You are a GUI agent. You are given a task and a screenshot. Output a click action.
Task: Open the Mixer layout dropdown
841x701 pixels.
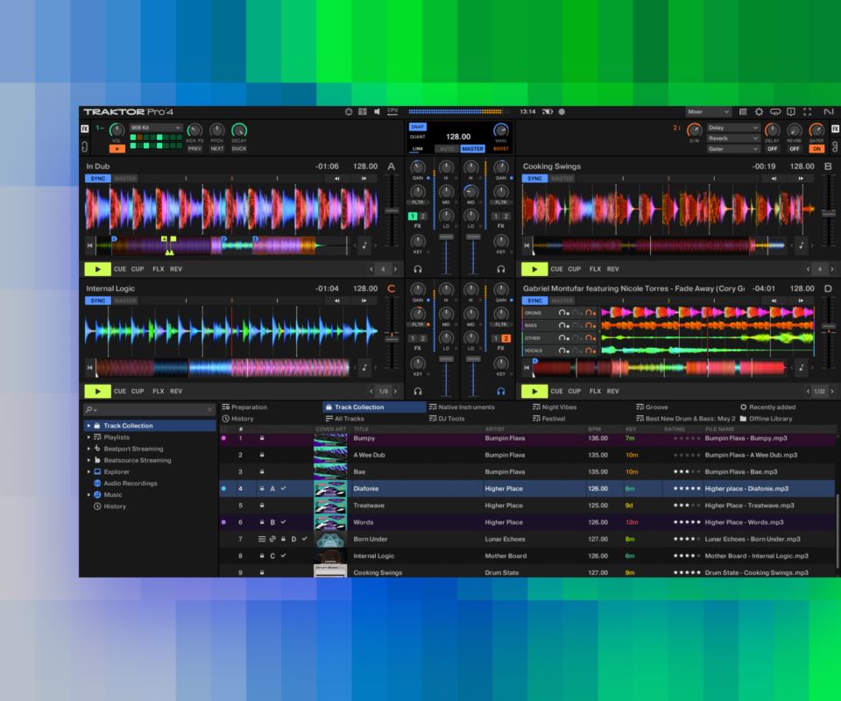[708, 112]
